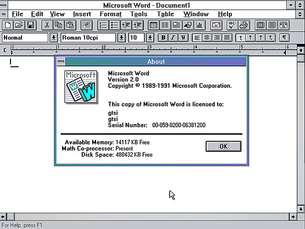Open the Format menu
The height and width of the screenshot is (229, 305).
point(111,14)
